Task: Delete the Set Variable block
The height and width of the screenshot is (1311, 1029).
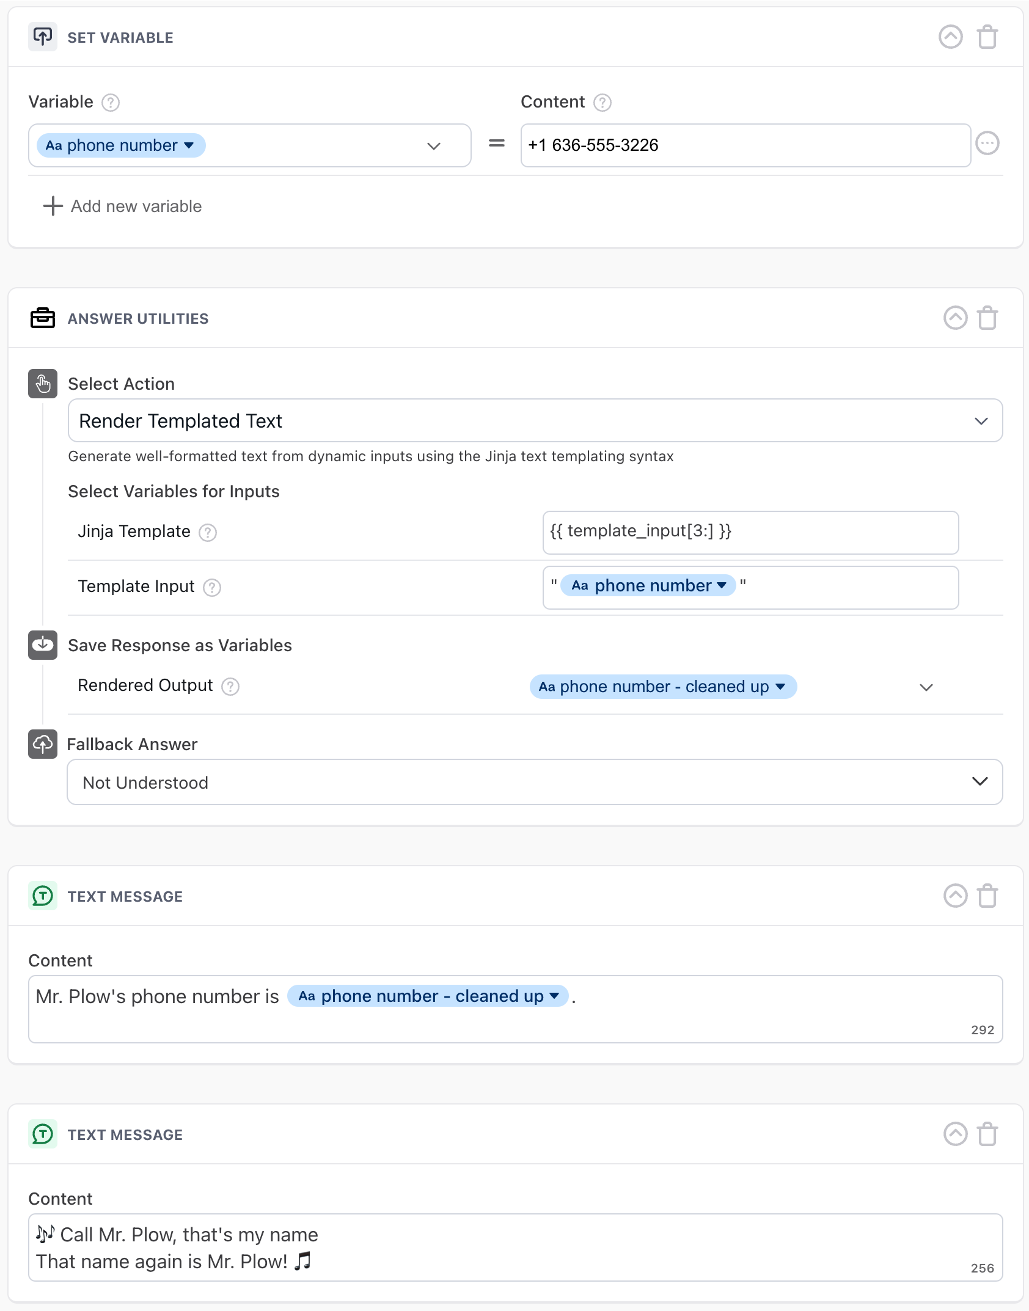Action: pos(987,37)
